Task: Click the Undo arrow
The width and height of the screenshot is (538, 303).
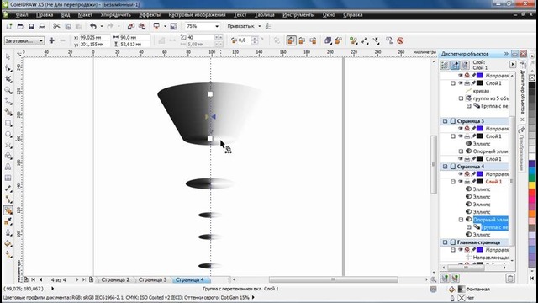Action: pos(93,26)
